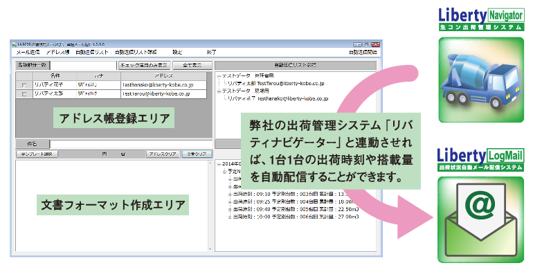Click the 全て表示 button

192,65
